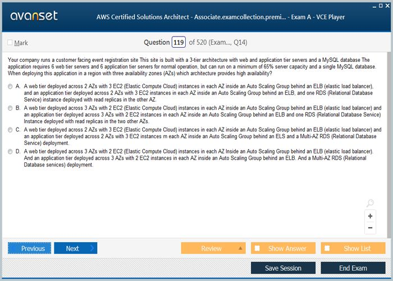Screen dimensions: 393x281
Task: Select answer option A radio button
Action: tap(10, 87)
